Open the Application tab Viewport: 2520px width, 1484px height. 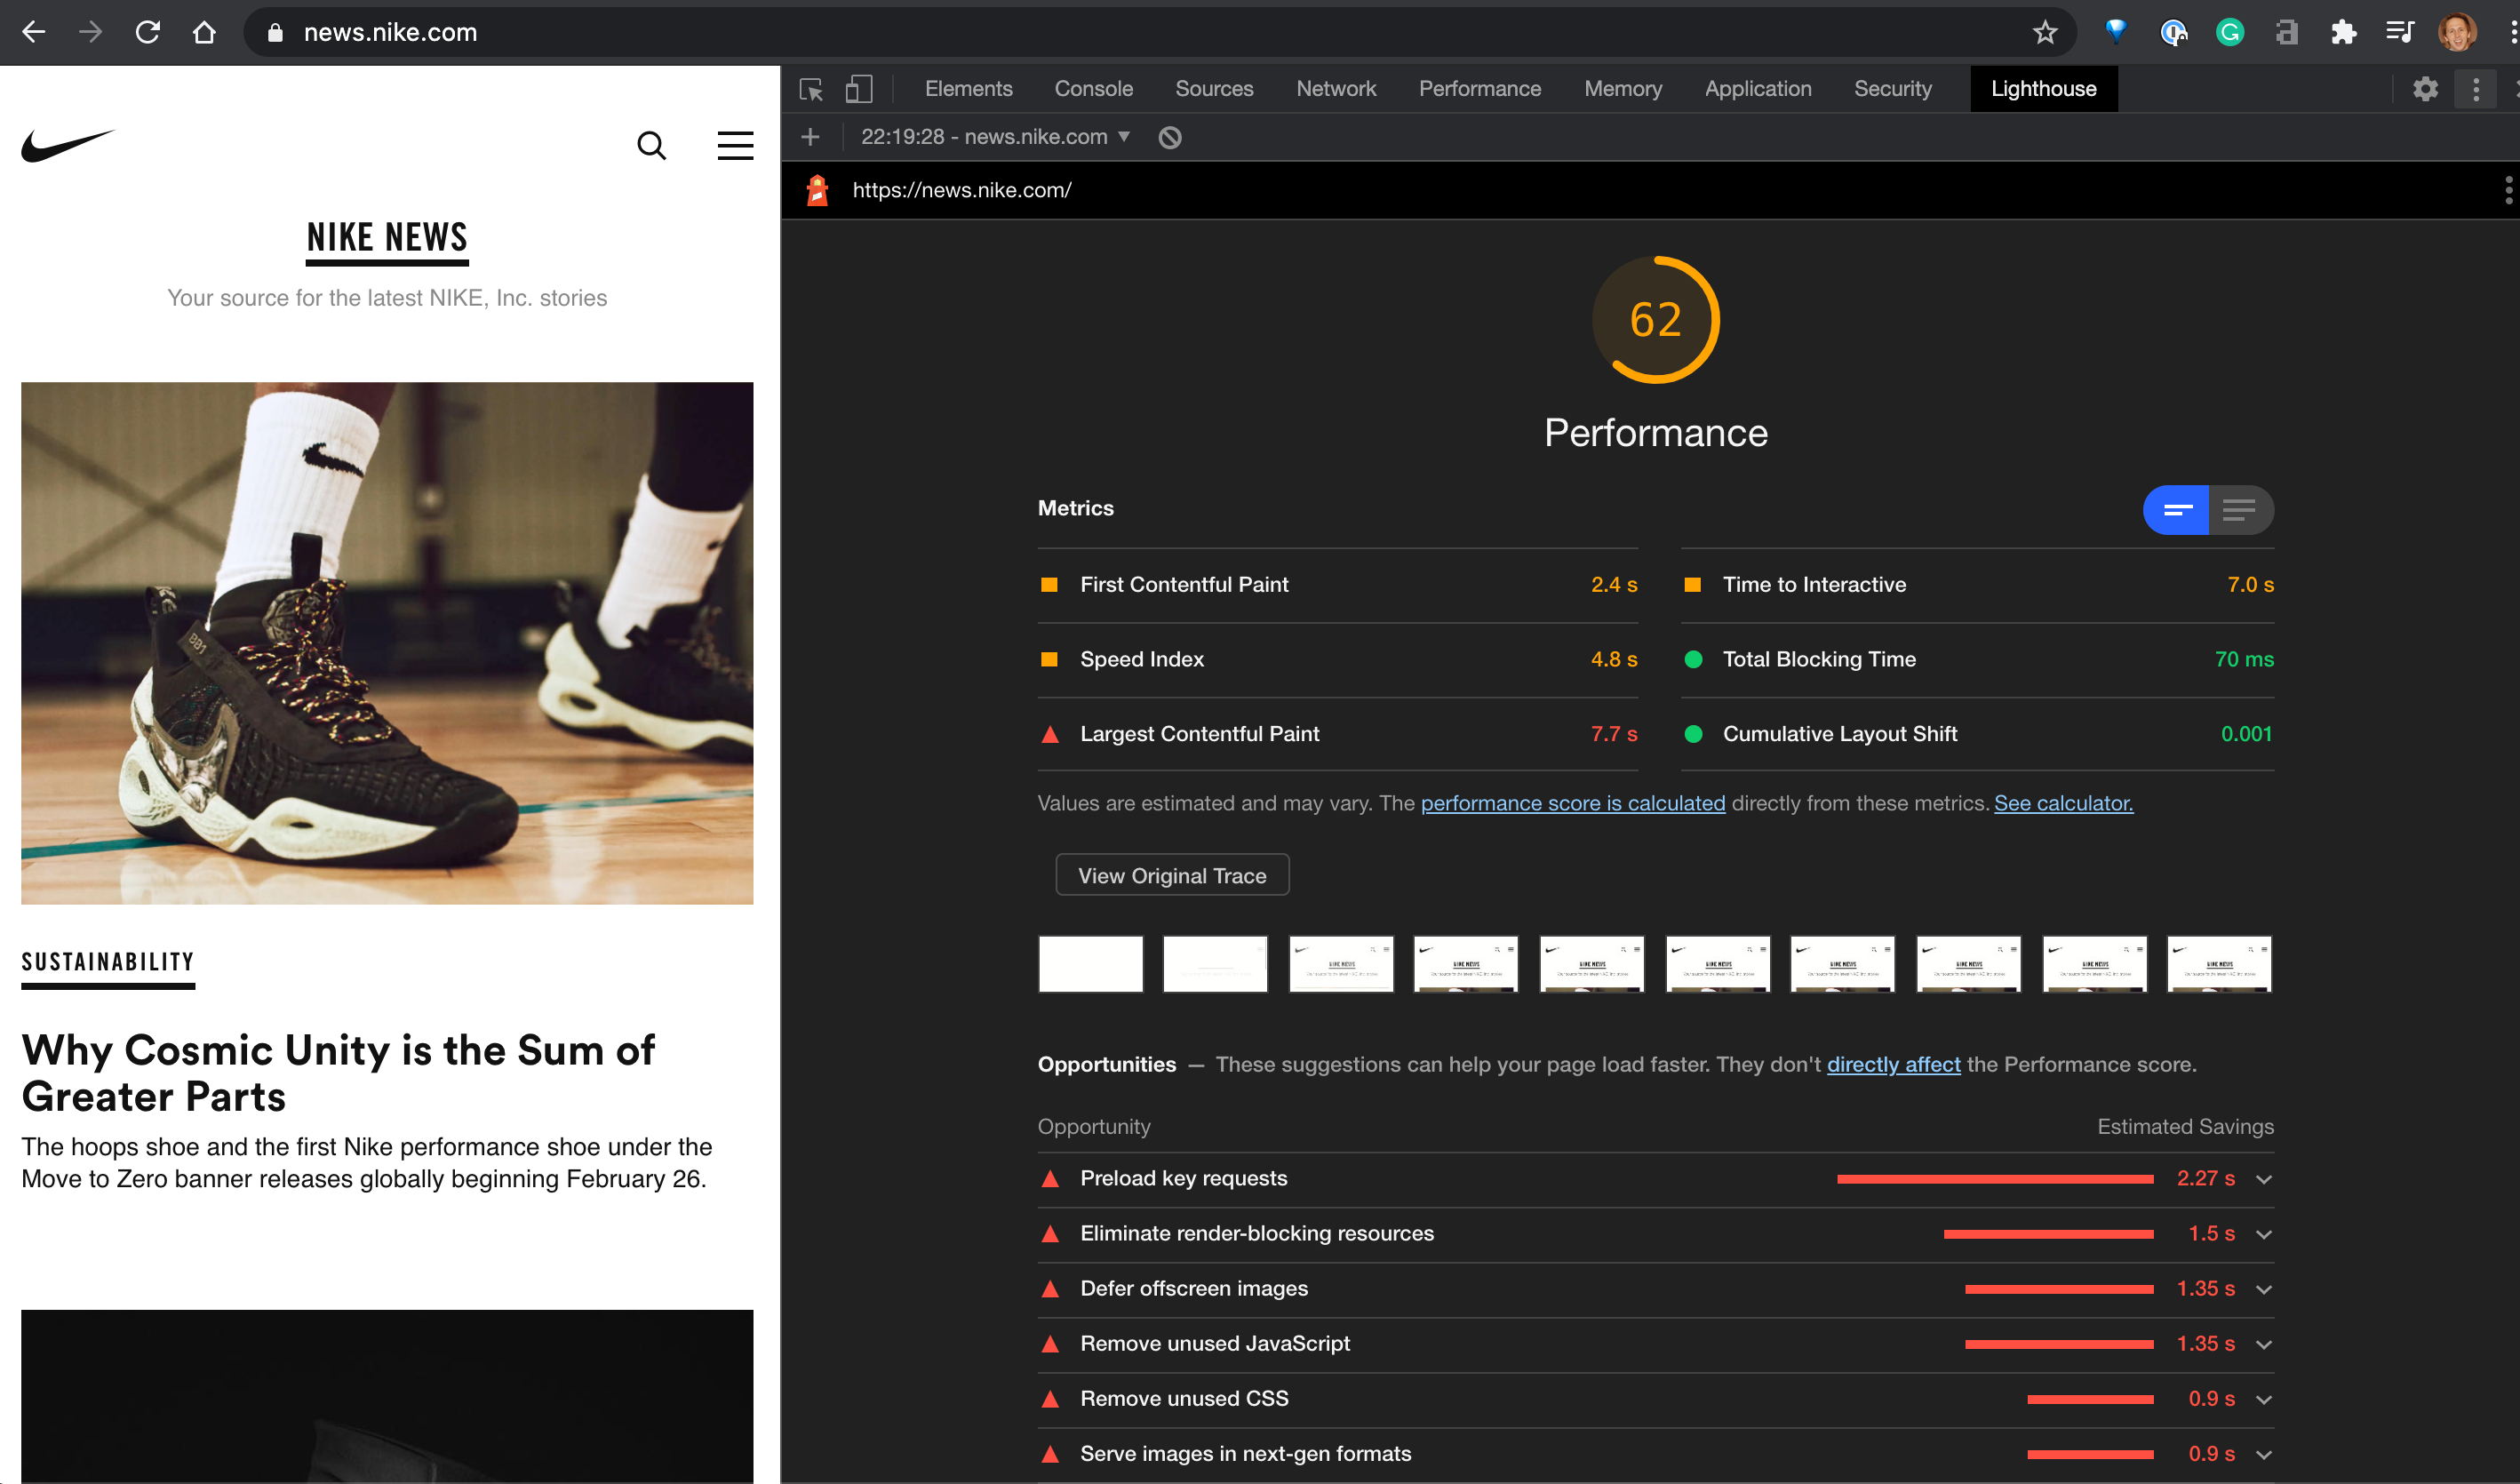(x=1758, y=89)
